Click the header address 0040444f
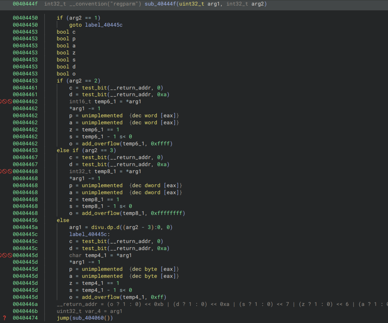The width and height of the screenshot is (388, 323). tap(25, 4)
